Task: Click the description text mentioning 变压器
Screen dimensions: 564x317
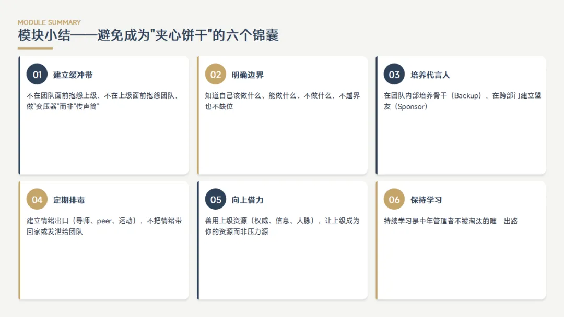Action: (102, 101)
